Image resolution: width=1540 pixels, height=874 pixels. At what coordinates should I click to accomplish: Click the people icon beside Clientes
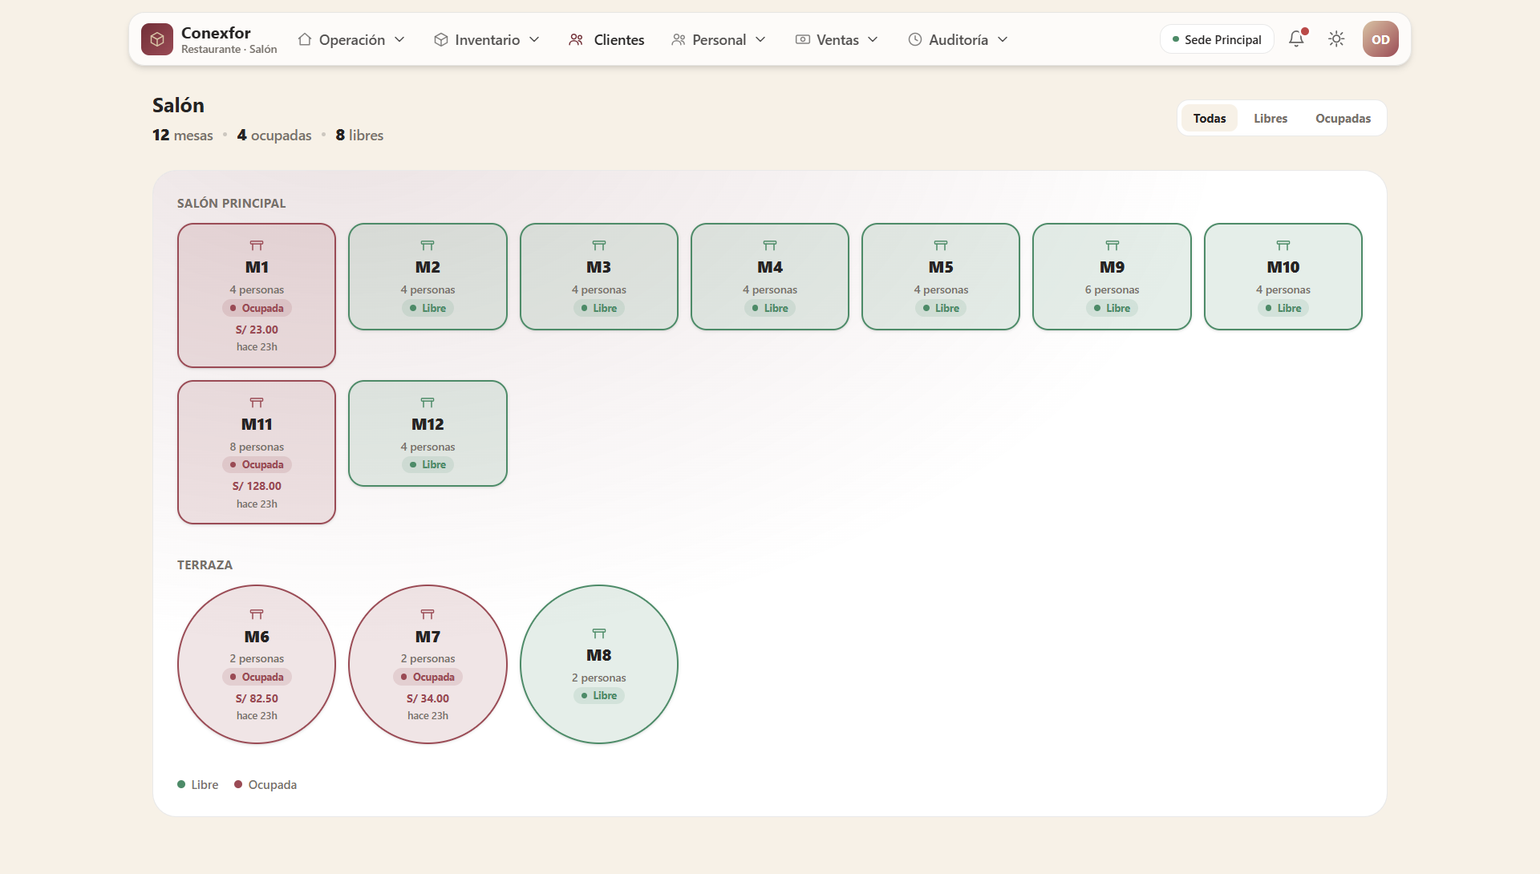[x=576, y=39]
